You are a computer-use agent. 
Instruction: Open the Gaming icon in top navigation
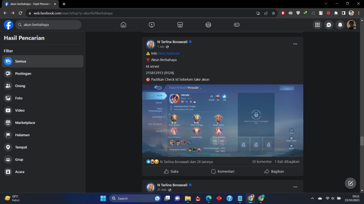click(236, 25)
